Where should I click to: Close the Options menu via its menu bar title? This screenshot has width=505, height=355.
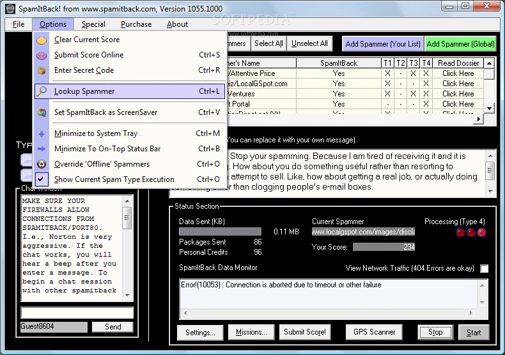point(53,24)
